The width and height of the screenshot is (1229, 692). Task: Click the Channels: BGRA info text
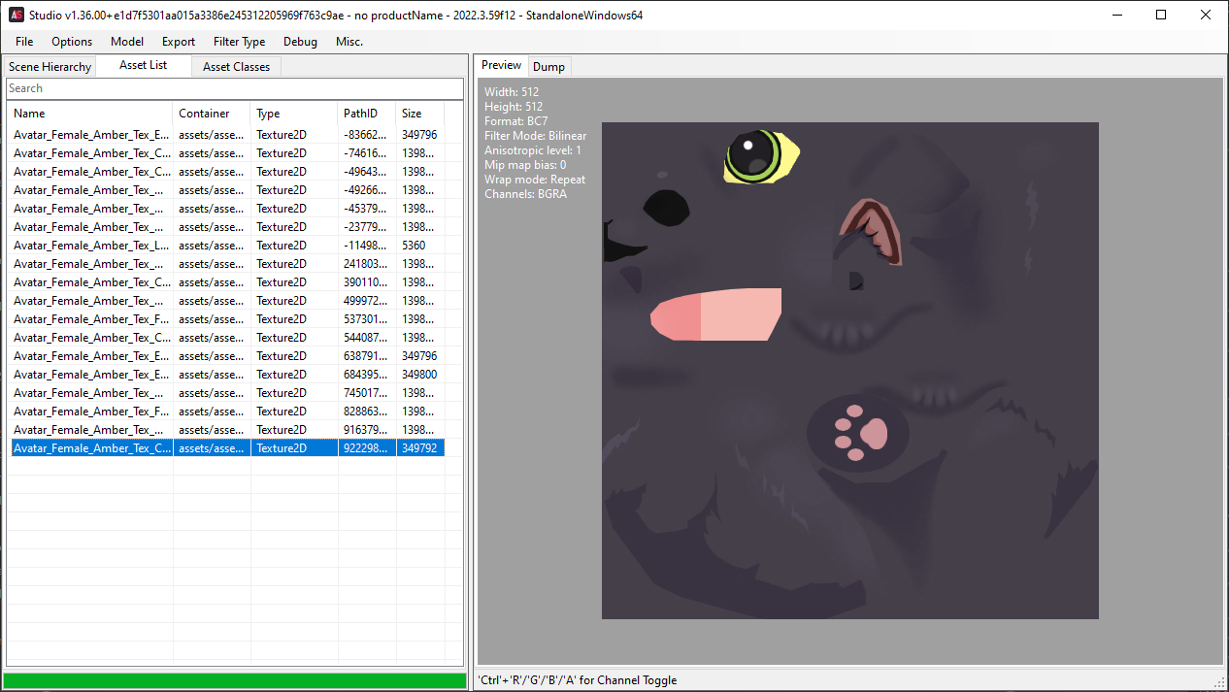click(x=525, y=194)
